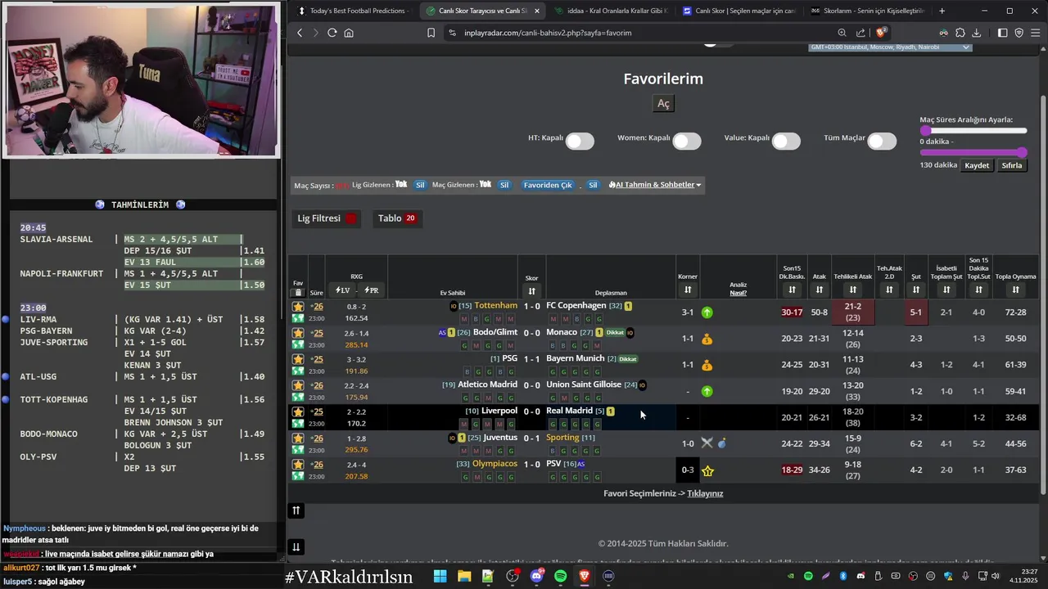Open green pitch icon for Juventus row

tap(298, 450)
